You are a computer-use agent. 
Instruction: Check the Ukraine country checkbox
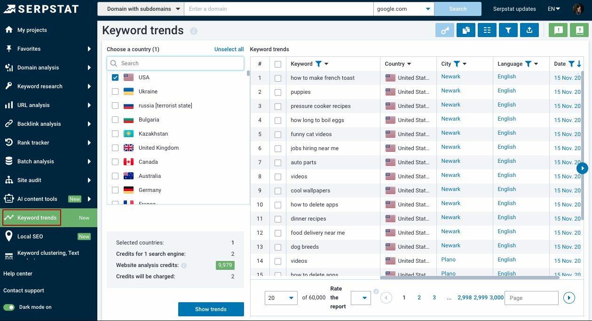point(115,92)
